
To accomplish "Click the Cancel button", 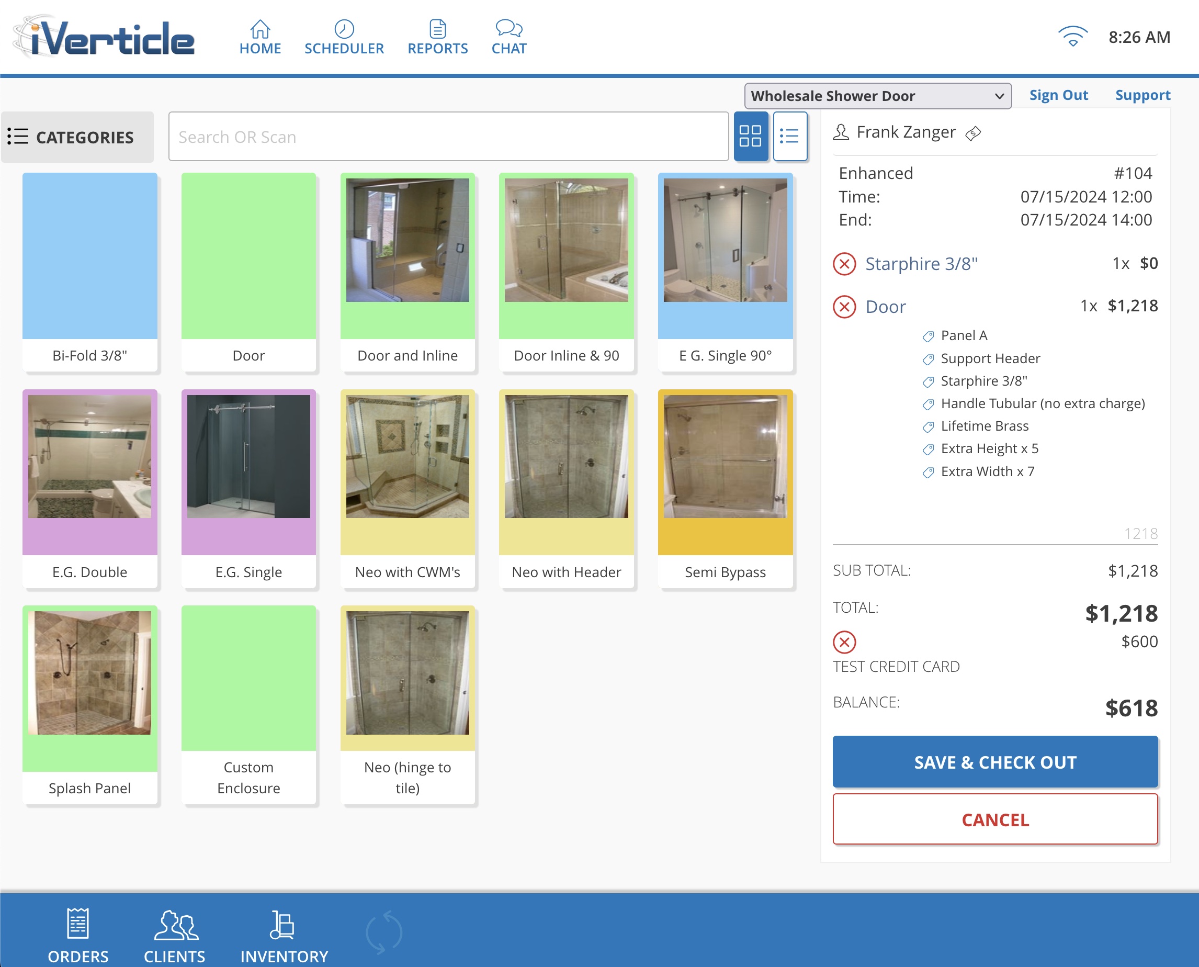I will coord(994,819).
